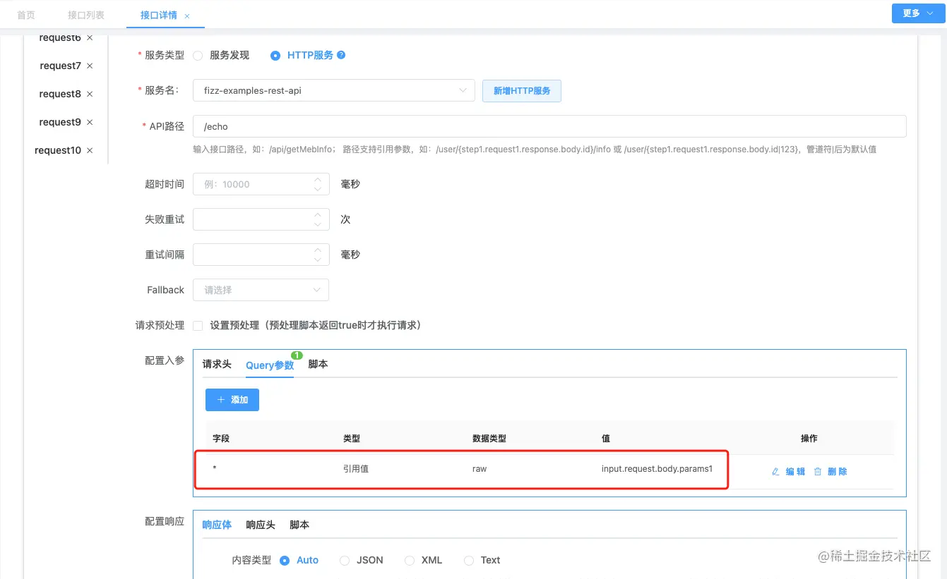Open the 更多 dropdown button
Viewport: 947px width, 579px height.
pos(917,13)
